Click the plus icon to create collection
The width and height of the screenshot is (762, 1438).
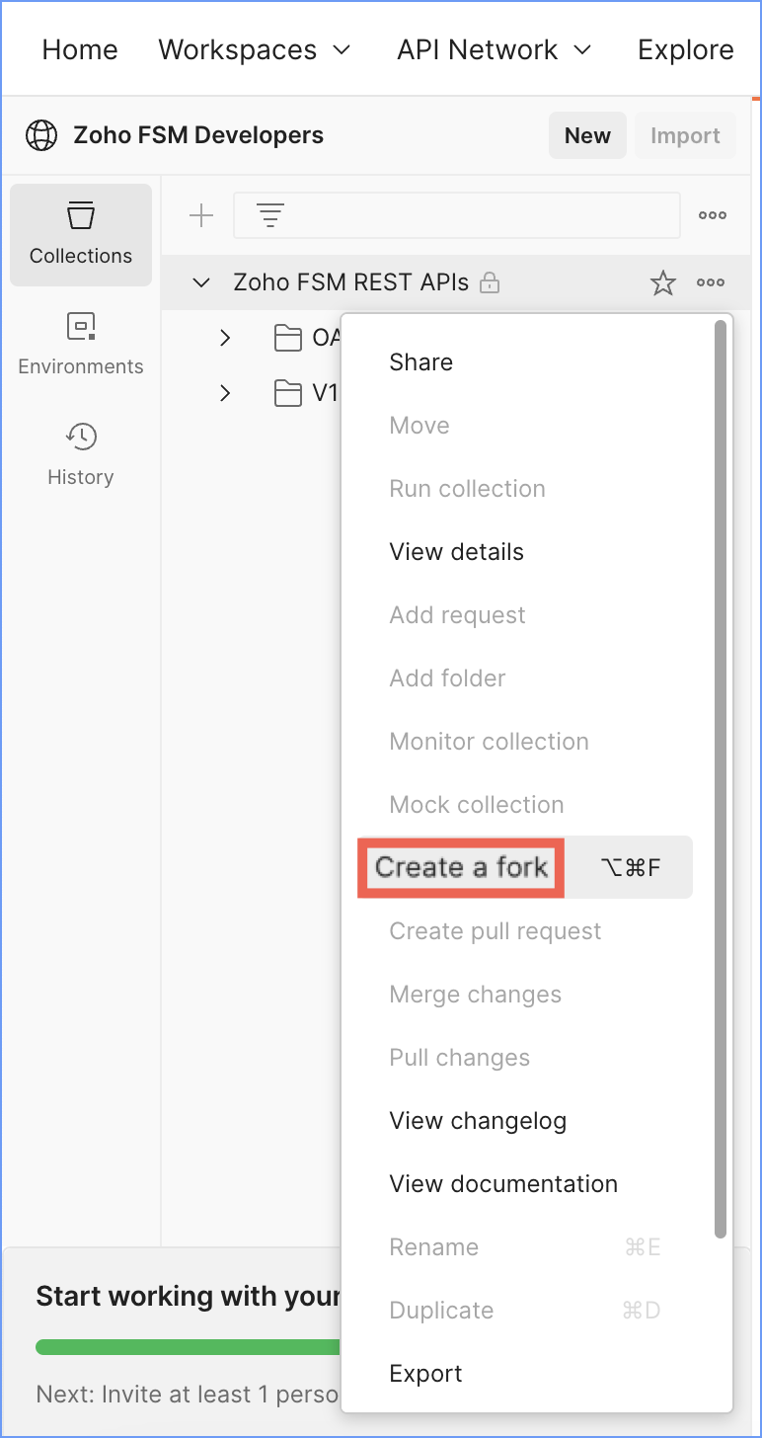[200, 214]
